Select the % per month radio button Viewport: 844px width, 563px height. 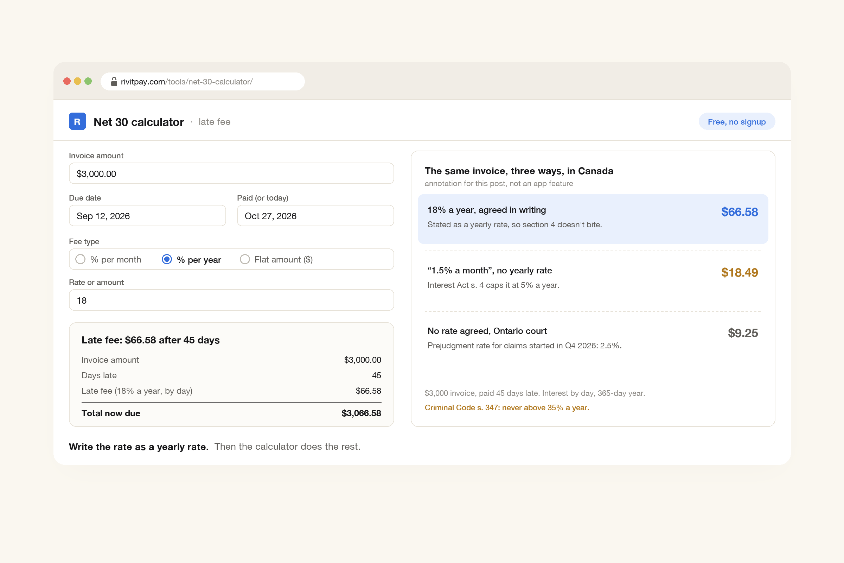pyautogui.click(x=81, y=259)
